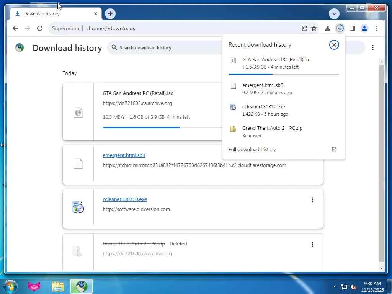Open more actions for Grand Theft Auto 2 - PC.zip

tap(312, 244)
